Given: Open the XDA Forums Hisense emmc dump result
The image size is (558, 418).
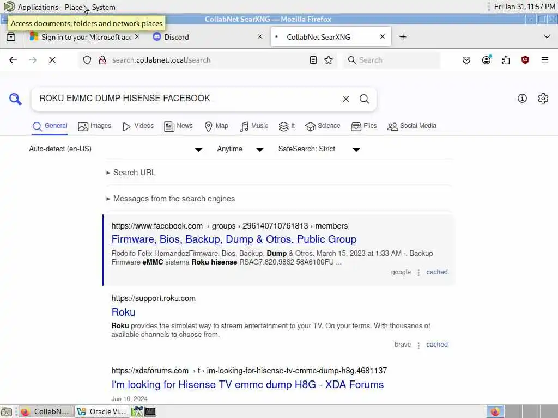Looking at the screenshot, I should click(247, 385).
